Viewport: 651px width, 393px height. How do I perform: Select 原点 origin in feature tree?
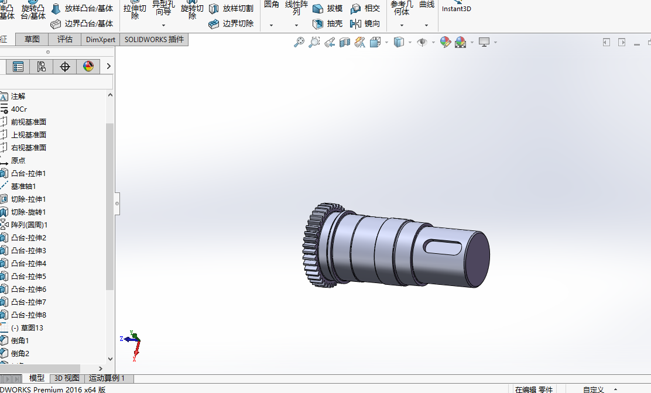(18, 160)
